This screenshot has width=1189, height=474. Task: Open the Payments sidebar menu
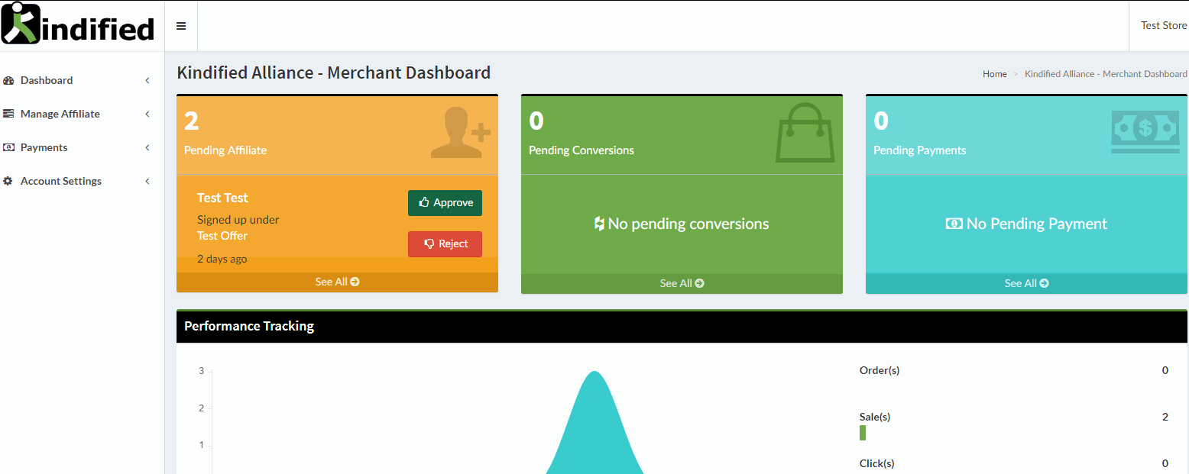(x=82, y=147)
